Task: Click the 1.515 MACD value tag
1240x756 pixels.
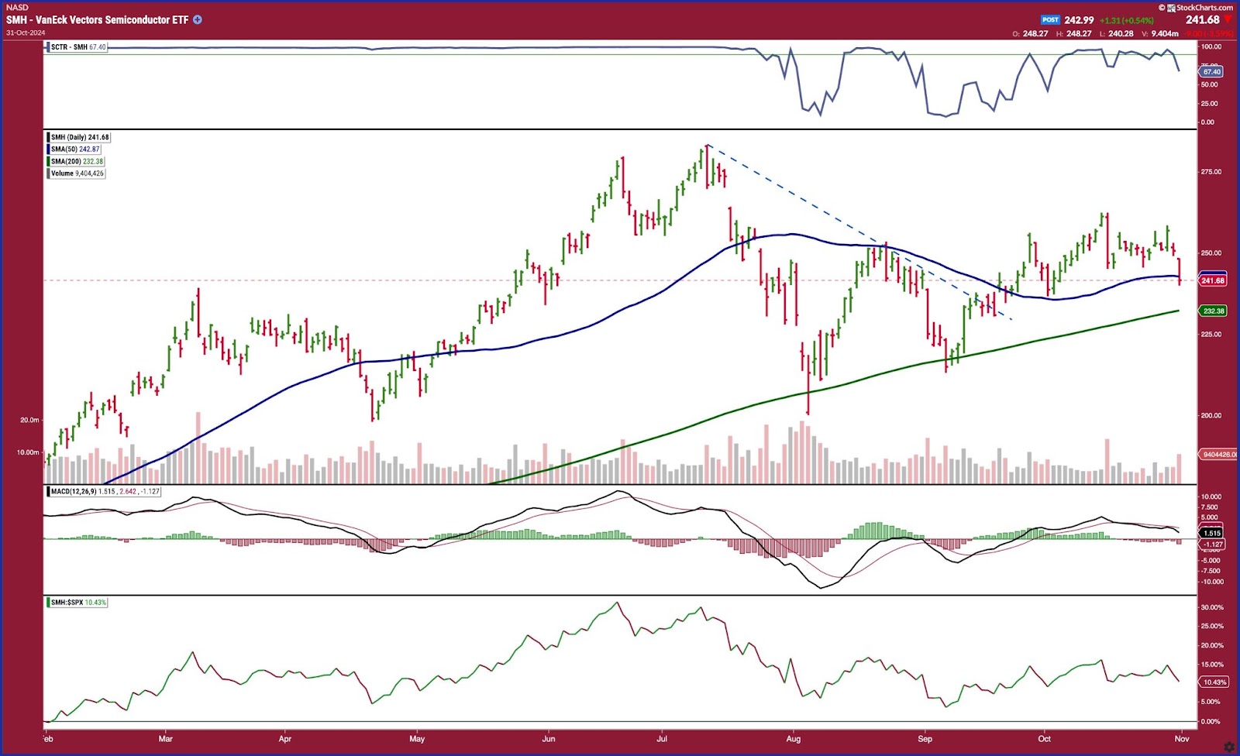Action: (1211, 533)
